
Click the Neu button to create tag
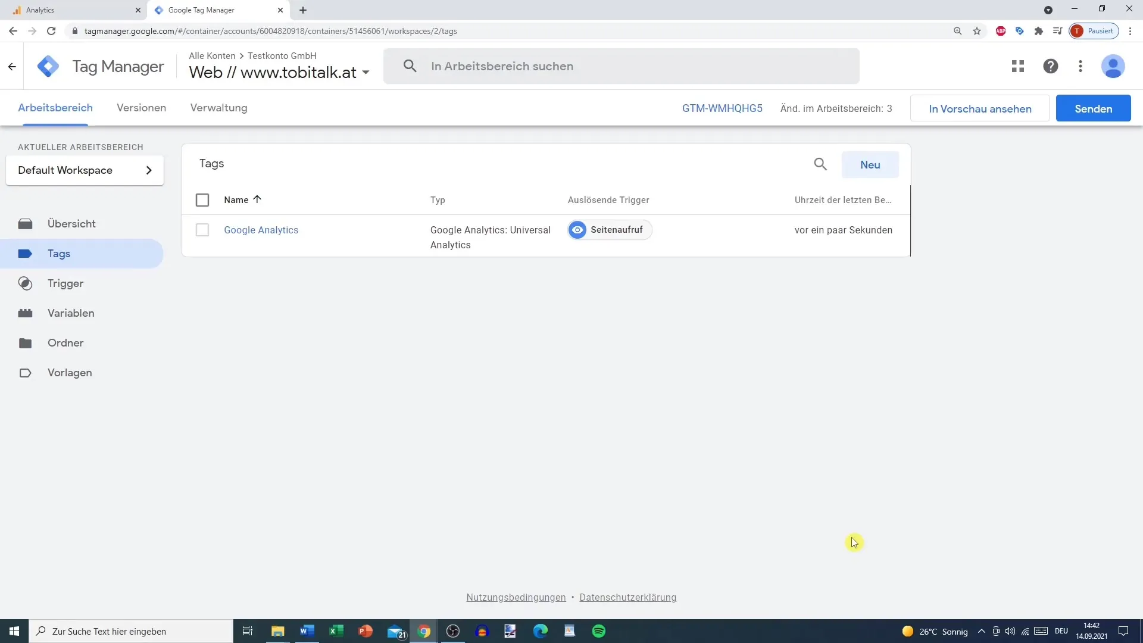pos(870,164)
